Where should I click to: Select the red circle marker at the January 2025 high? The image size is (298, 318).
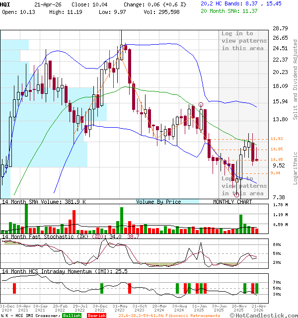[x=201, y=105]
